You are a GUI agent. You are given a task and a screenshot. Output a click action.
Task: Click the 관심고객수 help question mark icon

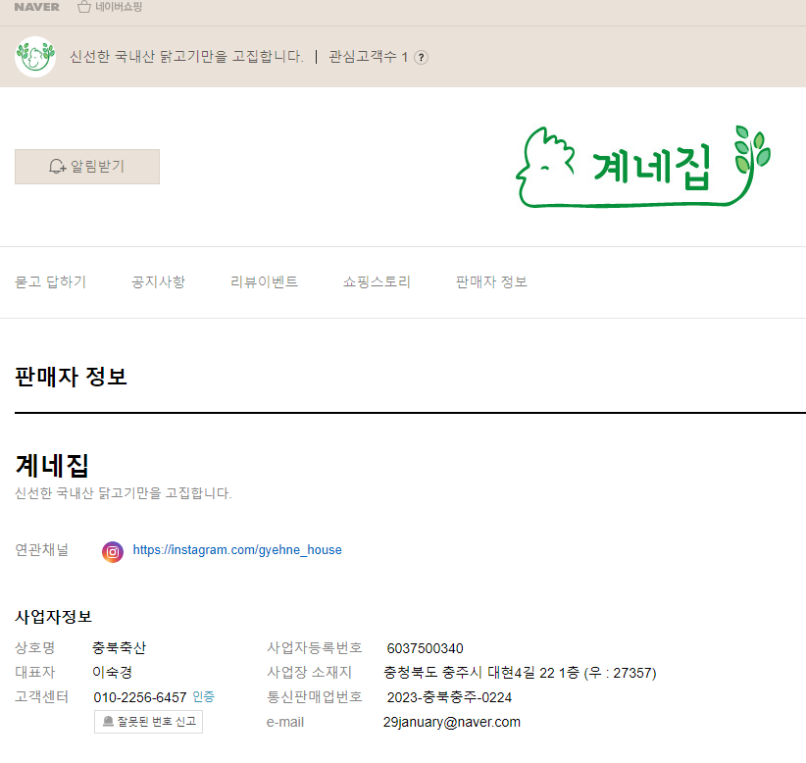[421, 57]
